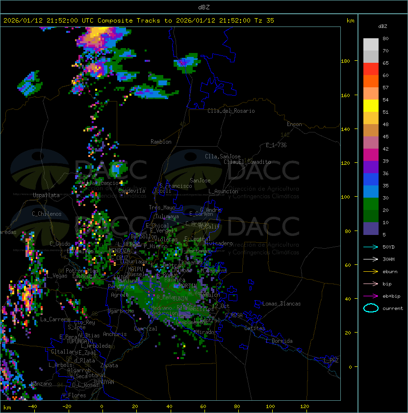Click the Ugarteche place label
This screenshot has height=413, width=408.
(x=121, y=311)
